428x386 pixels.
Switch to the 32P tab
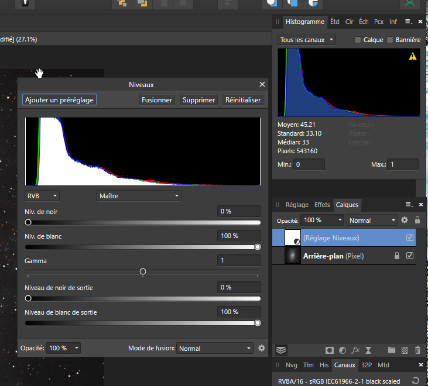367,365
